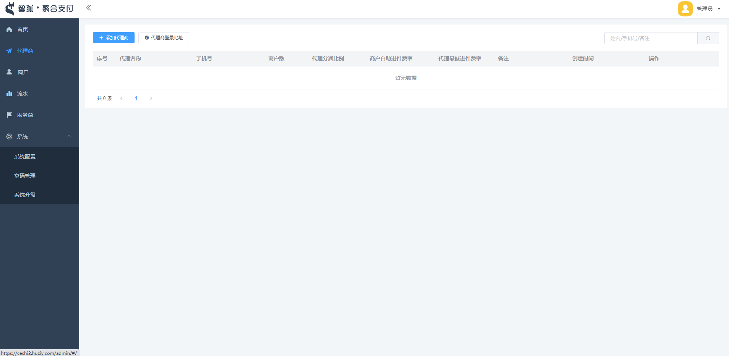This screenshot has height=356, width=729.
Task: Focus the 姓名/手机号/备注 search field
Action: [651, 38]
